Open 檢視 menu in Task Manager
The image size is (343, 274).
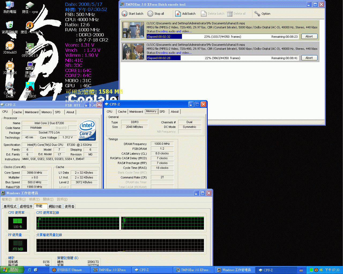(x=34, y=199)
